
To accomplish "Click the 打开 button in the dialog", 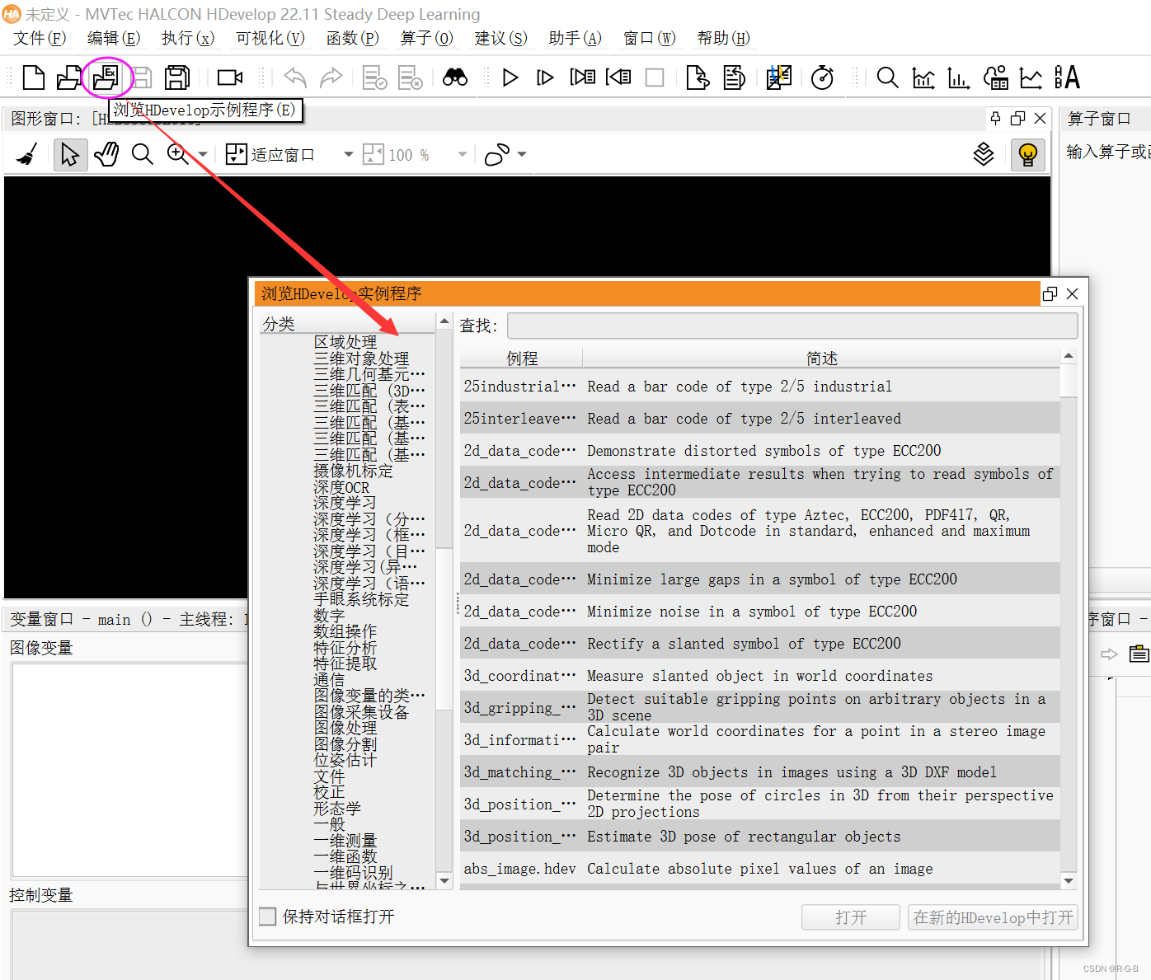I will tap(851, 917).
